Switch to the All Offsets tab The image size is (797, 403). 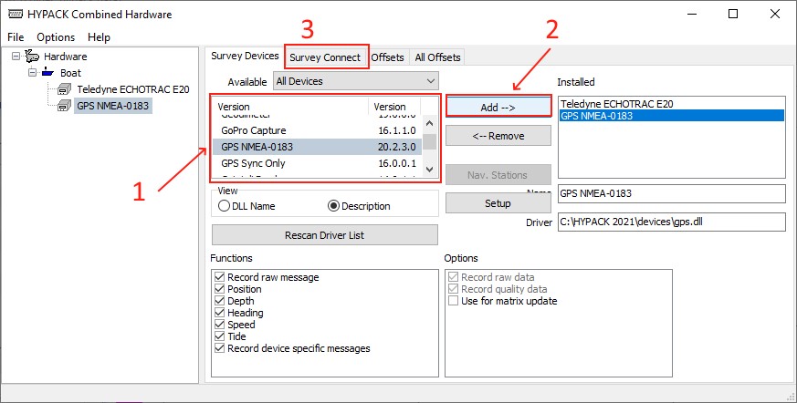coord(437,57)
